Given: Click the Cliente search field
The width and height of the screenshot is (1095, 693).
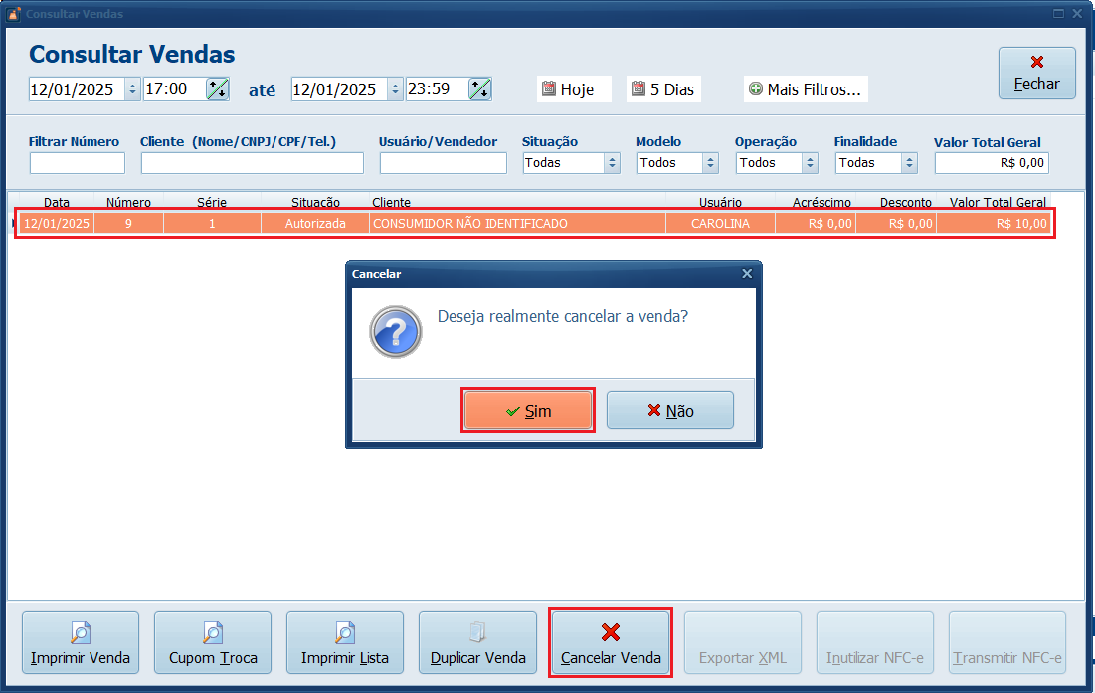Looking at the screenshot, I should point(252,162).
